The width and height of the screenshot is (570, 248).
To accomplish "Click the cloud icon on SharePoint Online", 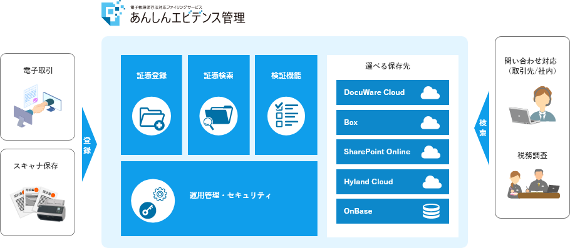I will point(430,152).
